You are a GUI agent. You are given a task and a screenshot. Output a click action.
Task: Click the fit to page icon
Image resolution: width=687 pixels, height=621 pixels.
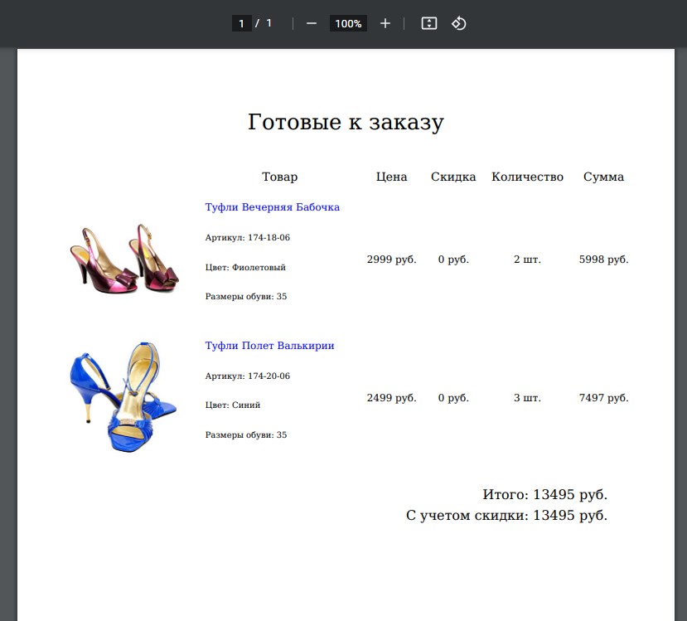pos(429,23)
